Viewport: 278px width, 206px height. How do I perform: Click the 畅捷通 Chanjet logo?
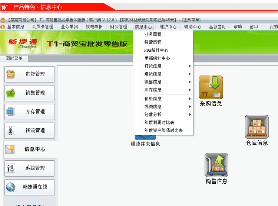pyautogui.click(x=23, y=44)
